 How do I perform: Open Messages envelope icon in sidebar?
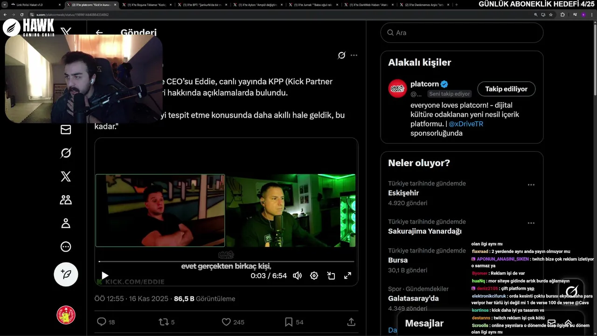66,129
